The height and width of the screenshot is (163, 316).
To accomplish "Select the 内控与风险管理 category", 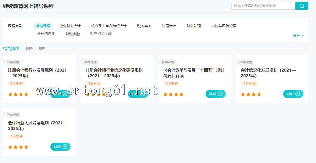I will coord(224,26).
